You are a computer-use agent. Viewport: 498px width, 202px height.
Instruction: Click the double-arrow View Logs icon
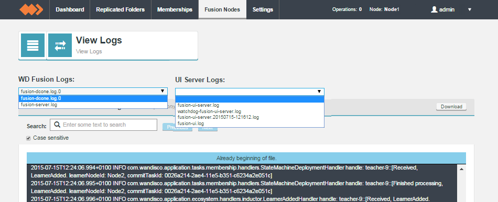[60, 46]
